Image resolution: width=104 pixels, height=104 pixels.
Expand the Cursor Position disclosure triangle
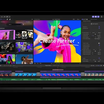(x=82, y=60)
